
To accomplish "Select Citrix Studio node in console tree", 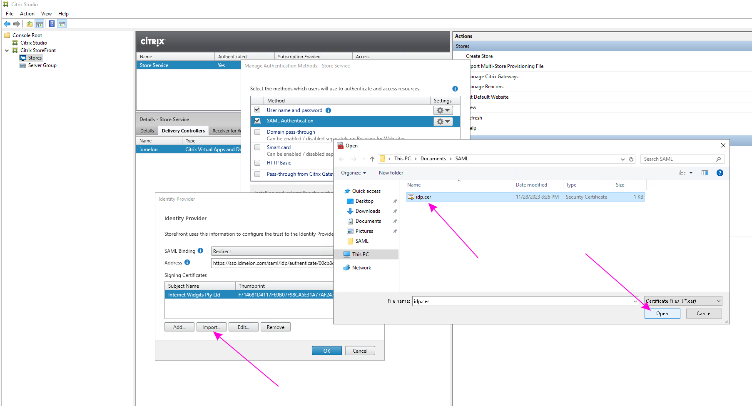I will (34, 43).
